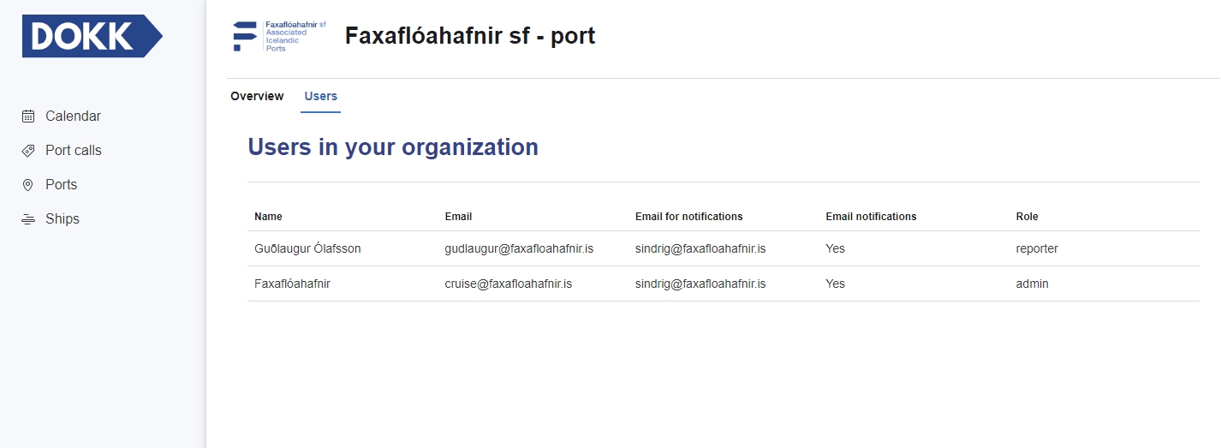Open the Calendar page
Viewport: 1221px width, 448px height.
point(73,116)
